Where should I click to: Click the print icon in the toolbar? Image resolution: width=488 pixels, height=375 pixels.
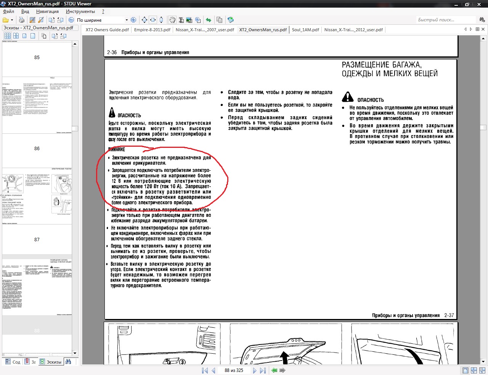[22, 20]
